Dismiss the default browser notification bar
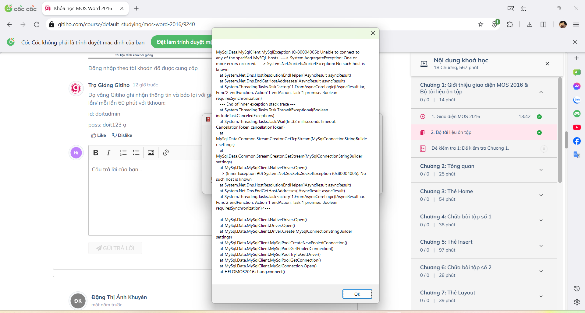Image resolution: width=585 pixels, height=313 pixels. 575,42
